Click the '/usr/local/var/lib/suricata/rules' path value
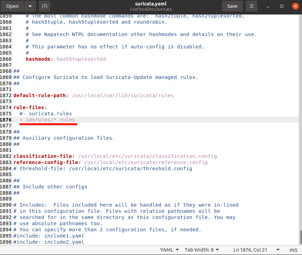Screen dimensions: 302x255 (x=123, y=95)
